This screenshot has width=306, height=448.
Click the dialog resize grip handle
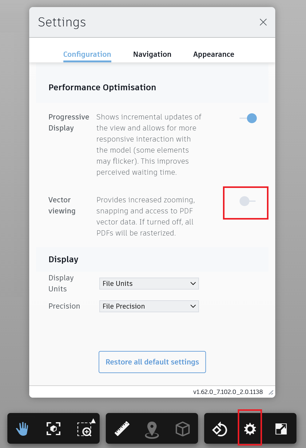(x=271, y=392)
